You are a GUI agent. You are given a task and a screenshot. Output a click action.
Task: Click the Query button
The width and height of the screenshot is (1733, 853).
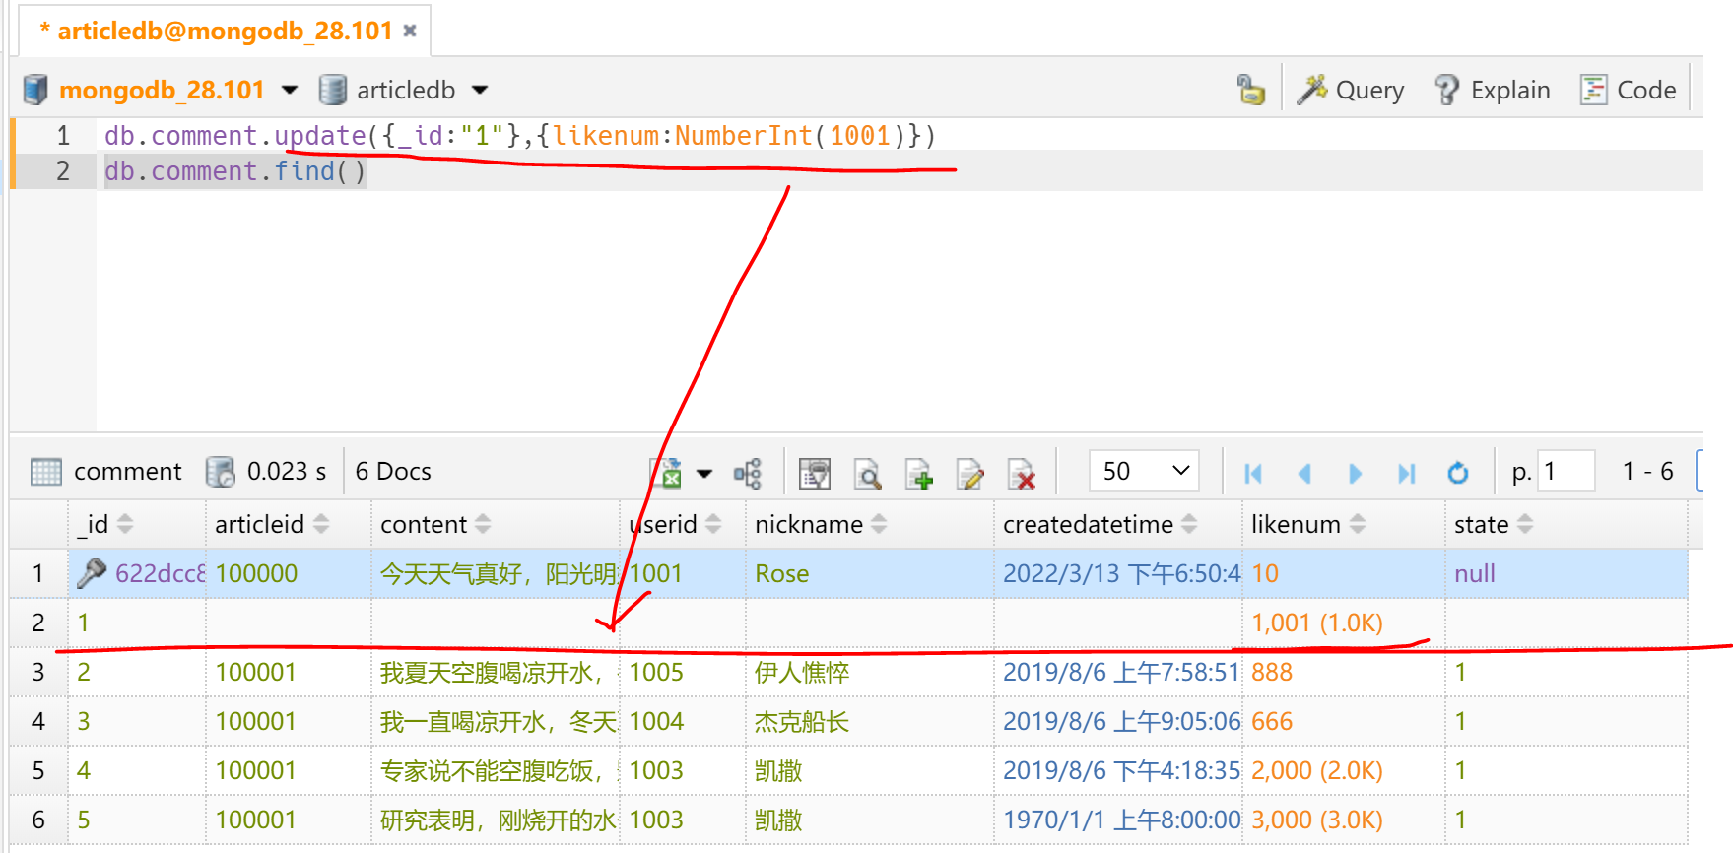[x=1351, y=90]
